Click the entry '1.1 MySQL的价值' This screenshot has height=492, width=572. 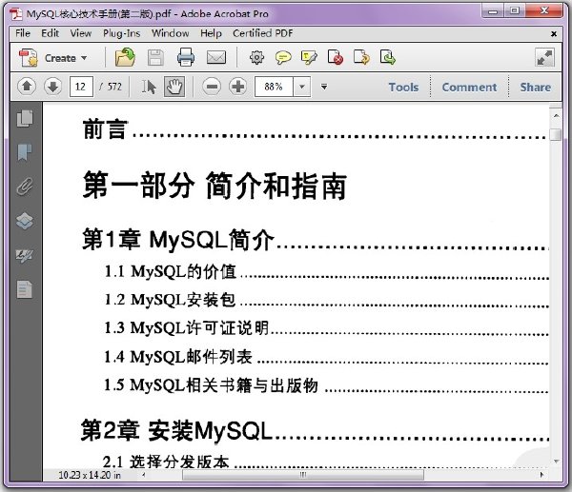click(x=171, y=271)
